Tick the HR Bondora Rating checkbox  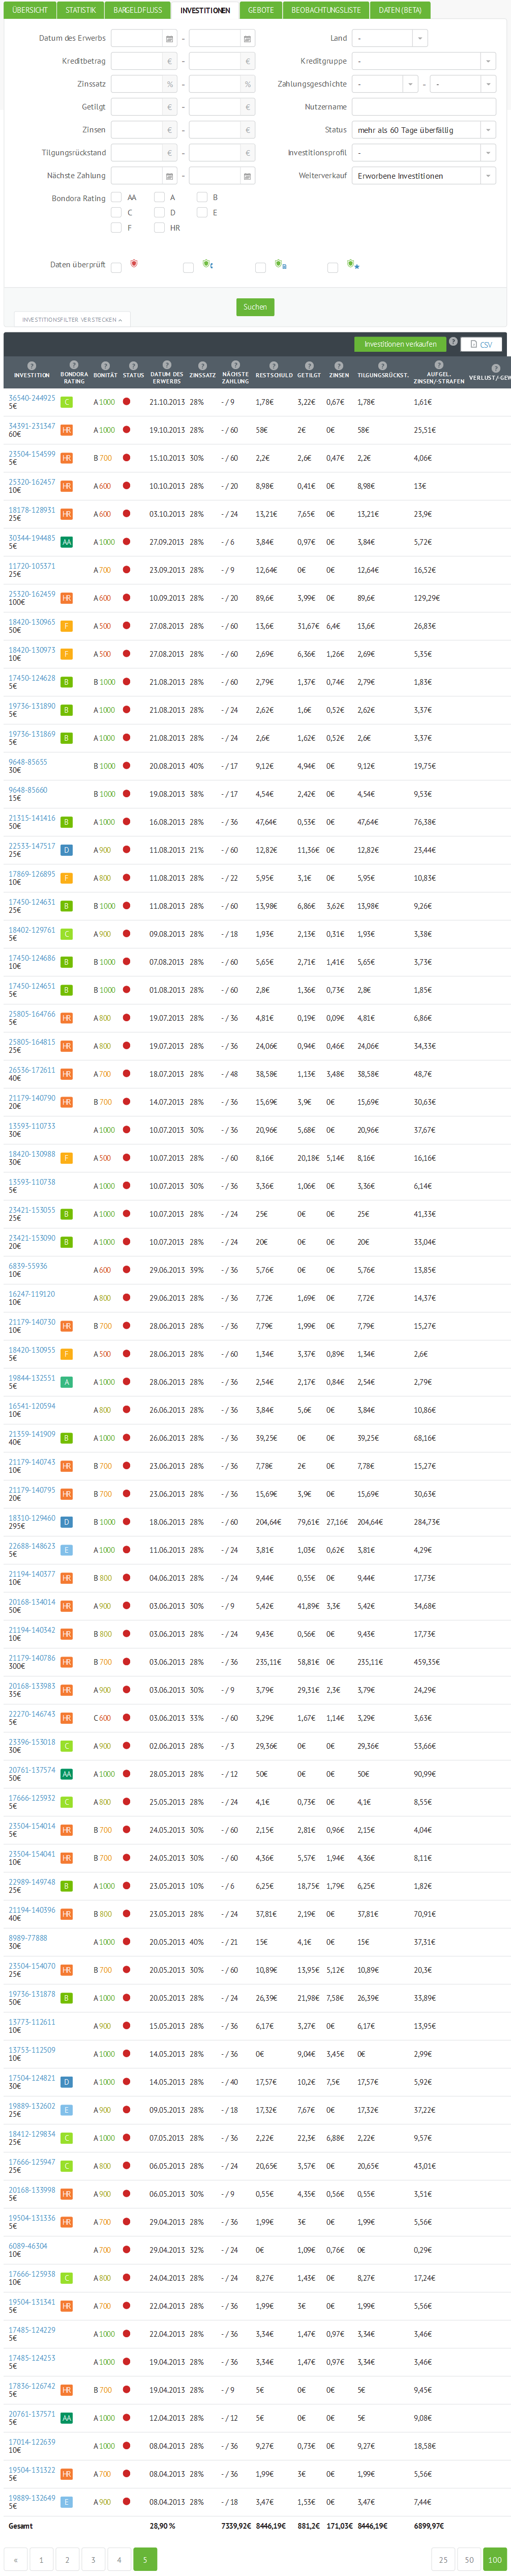click(160, 228)
